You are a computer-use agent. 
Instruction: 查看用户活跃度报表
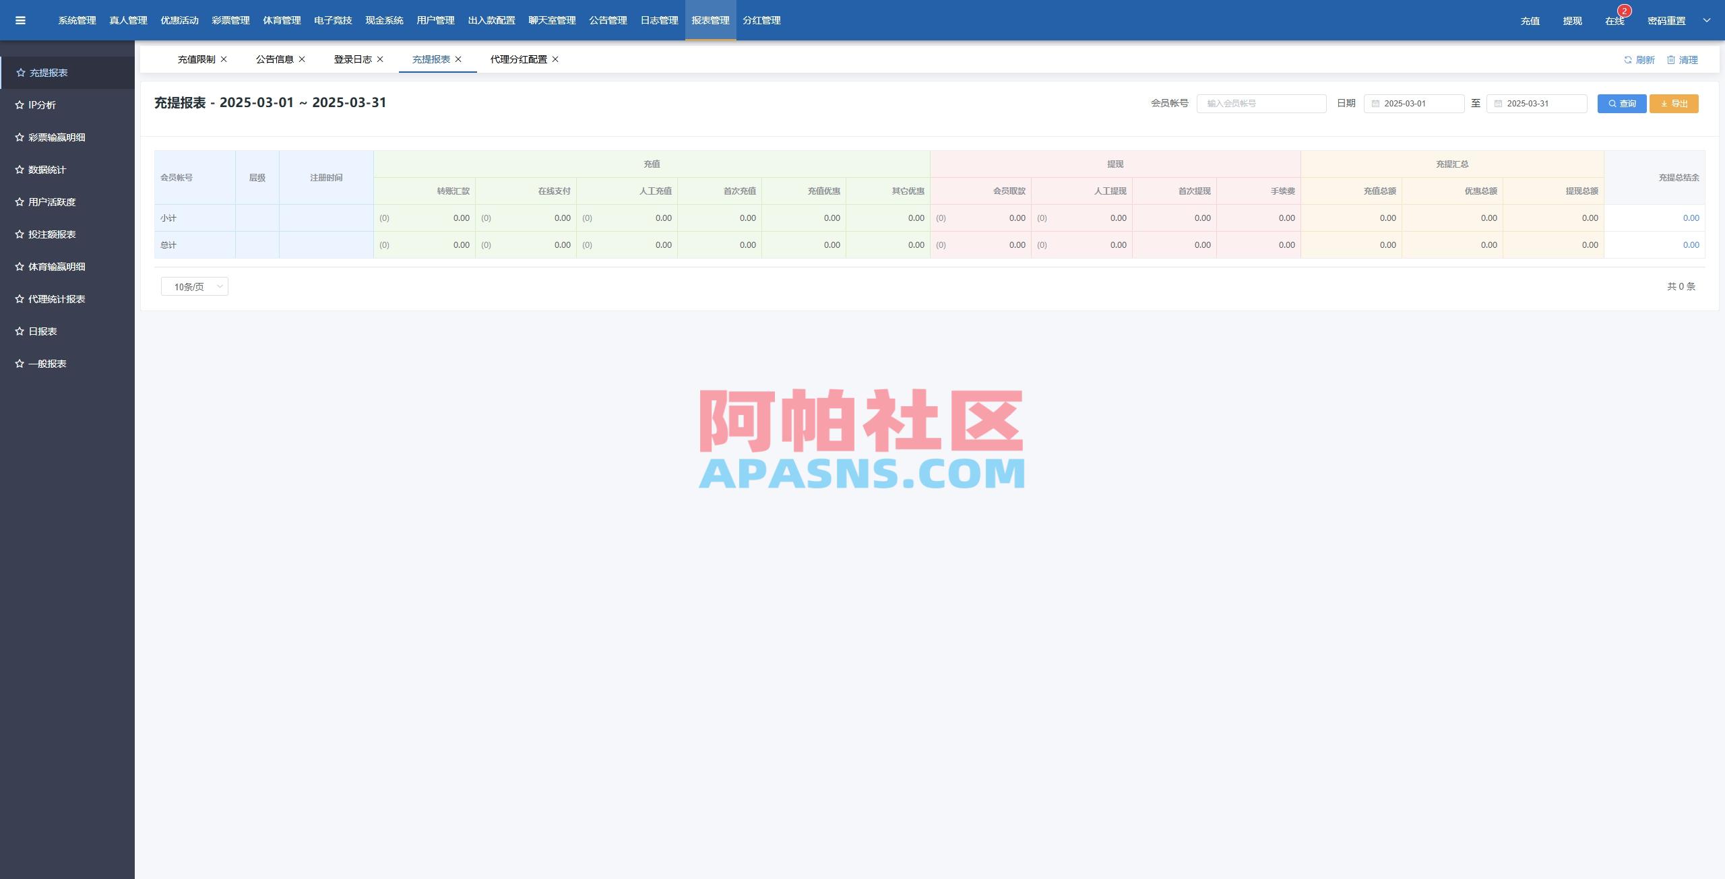51,201
